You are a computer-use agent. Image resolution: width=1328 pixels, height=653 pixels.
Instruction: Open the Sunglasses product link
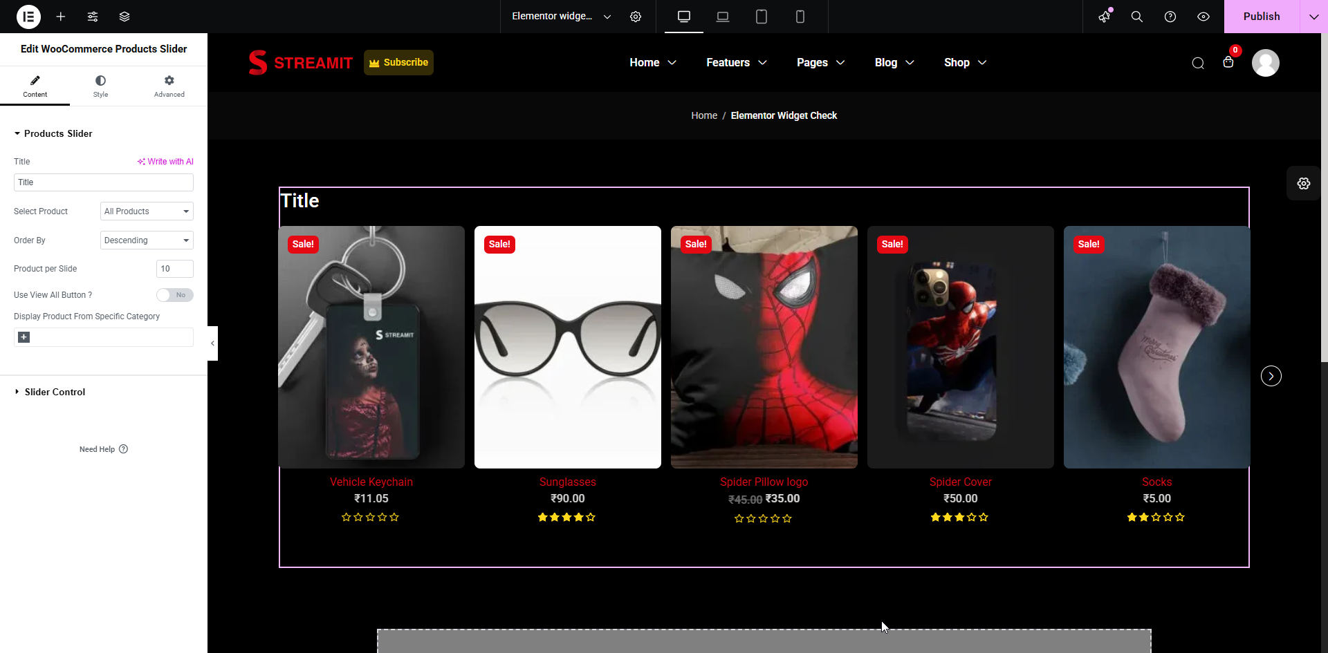coord(568,482)
